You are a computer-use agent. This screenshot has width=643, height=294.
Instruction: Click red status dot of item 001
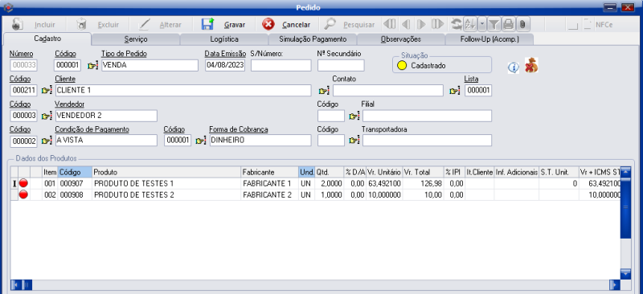pos(23,183)
